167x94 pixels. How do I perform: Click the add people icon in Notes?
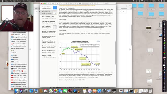[x=91, y=3]
